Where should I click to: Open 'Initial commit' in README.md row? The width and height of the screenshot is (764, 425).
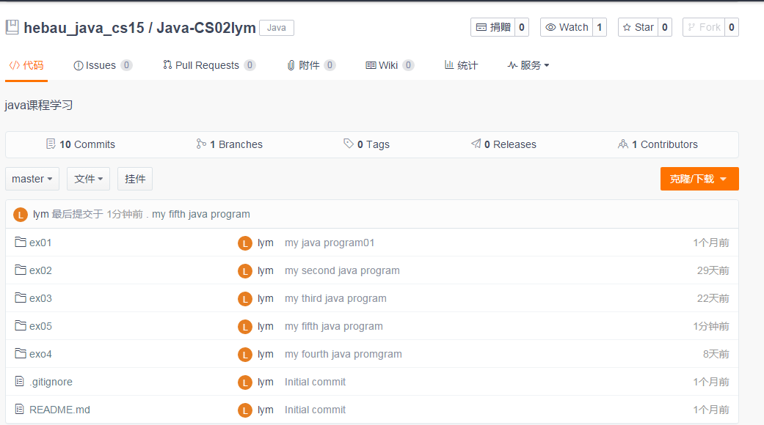316,410
